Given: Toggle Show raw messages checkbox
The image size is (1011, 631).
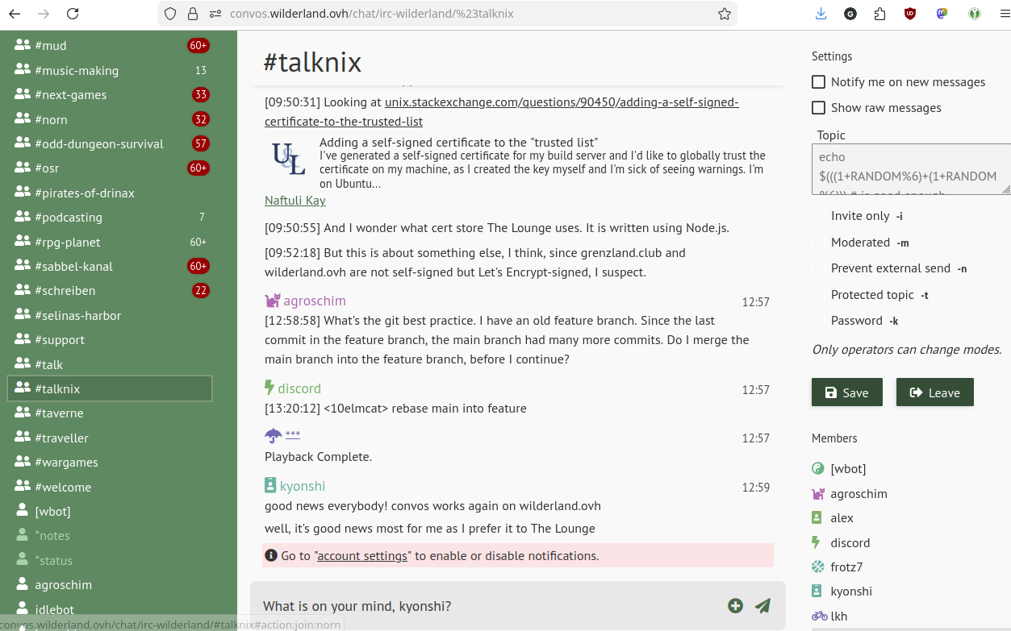Looking at the screenshot, I should pyautogui.click(x=819, y=108).
